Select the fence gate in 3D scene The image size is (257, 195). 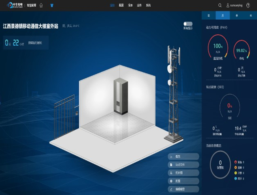click(x=64, y=117)
